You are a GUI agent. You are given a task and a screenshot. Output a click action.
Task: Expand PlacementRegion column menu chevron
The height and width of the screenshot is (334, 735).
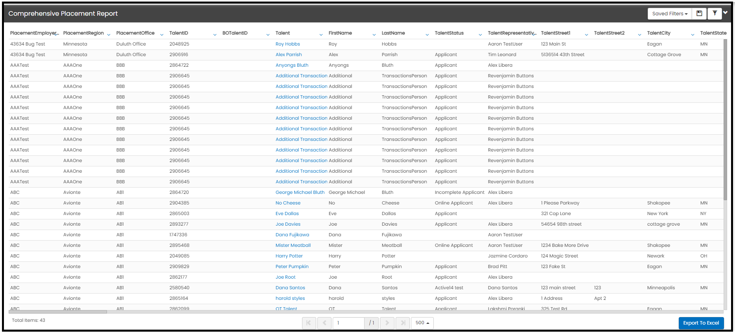pyautogui.click(x=109, y=35)
